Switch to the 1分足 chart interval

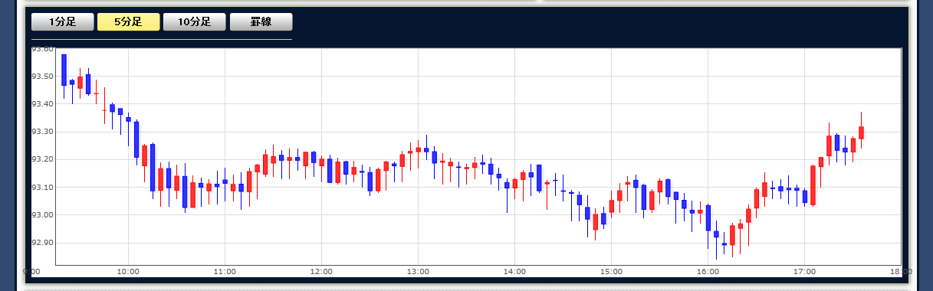click(63, 22)
